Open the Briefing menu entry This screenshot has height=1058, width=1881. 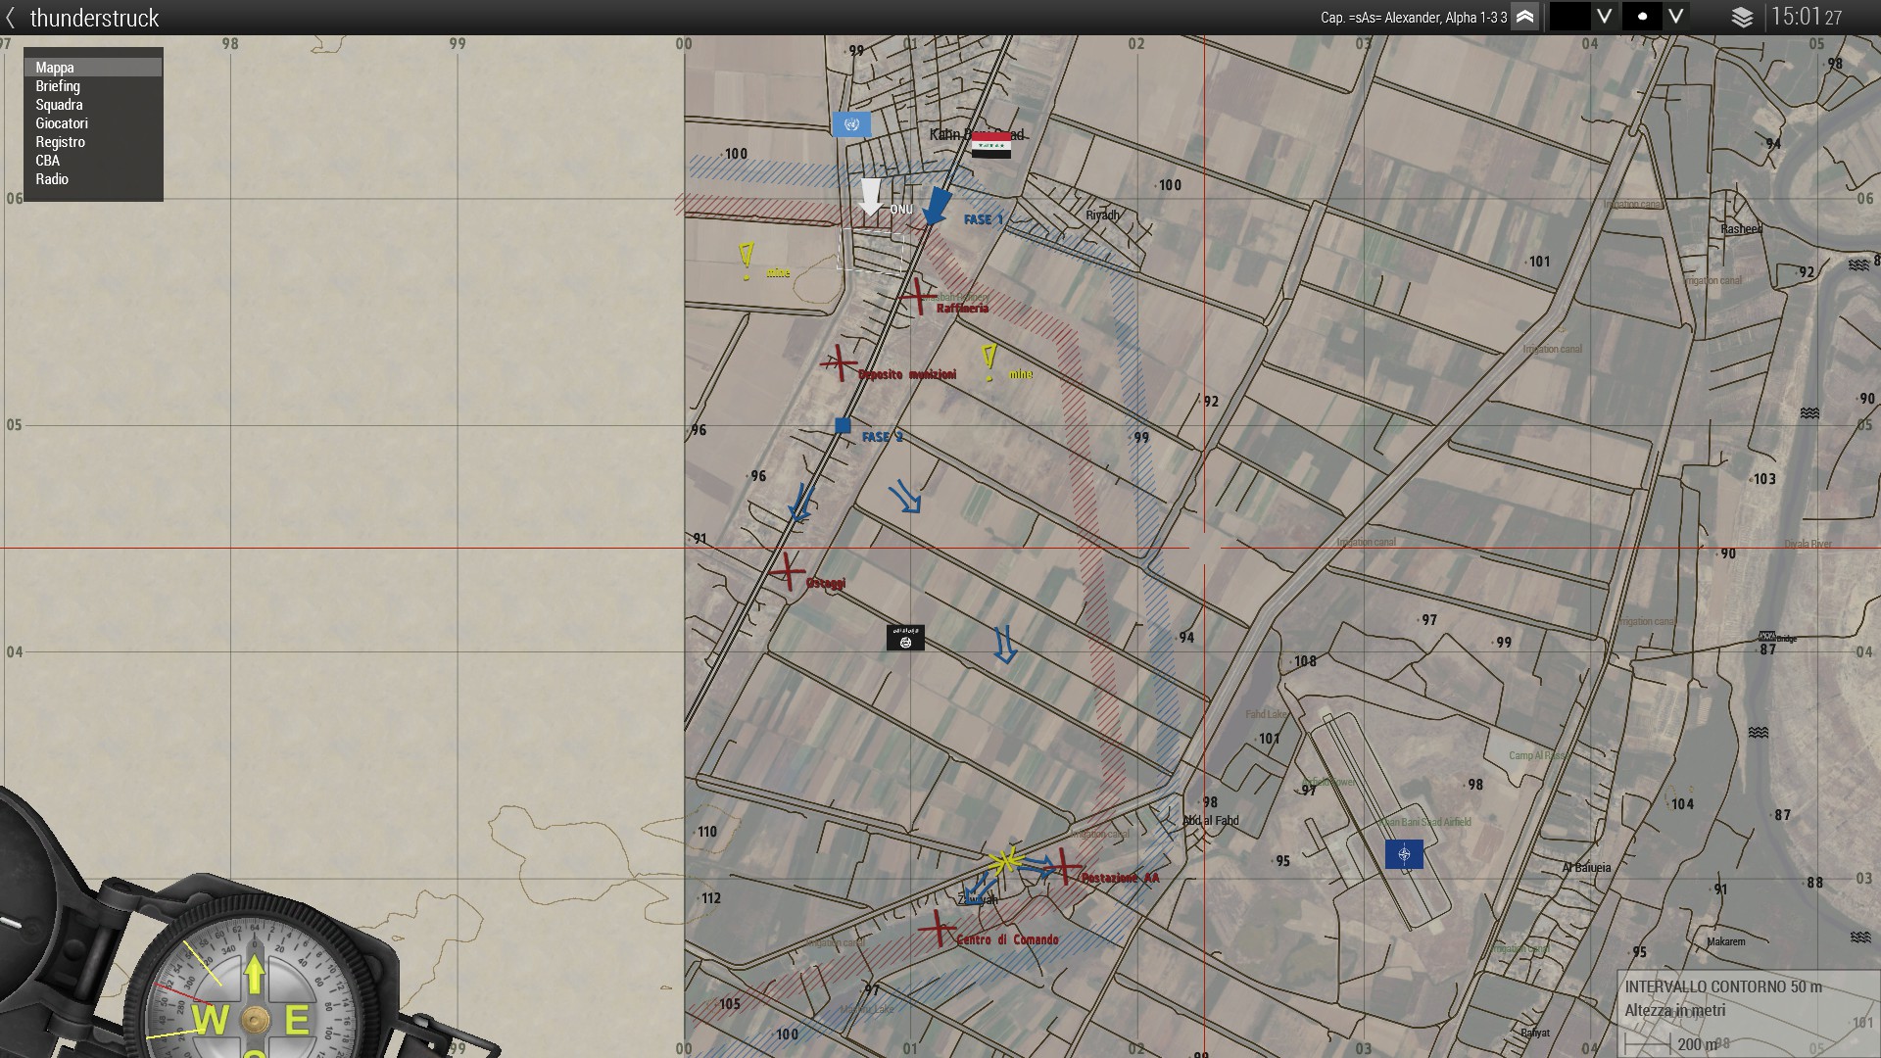point(58,86)
